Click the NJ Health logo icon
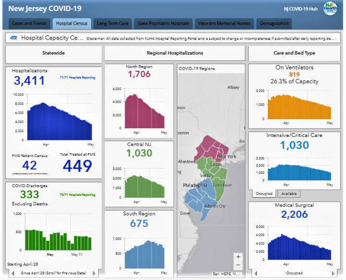Screen dimensions: 346x280 (x=330, y=9)
